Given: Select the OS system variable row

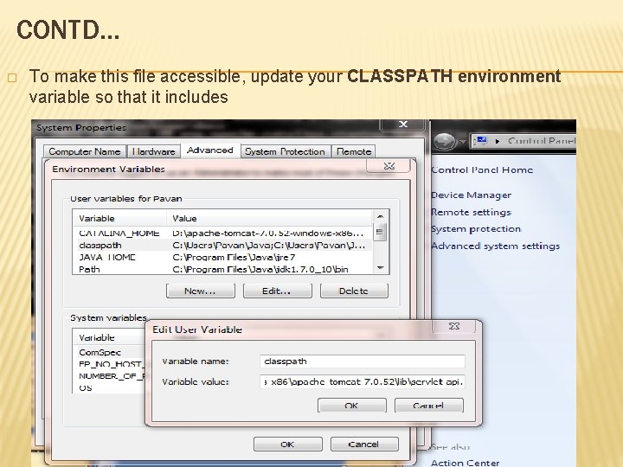Looking at the screenshot, I should click(x=109, y=388).
